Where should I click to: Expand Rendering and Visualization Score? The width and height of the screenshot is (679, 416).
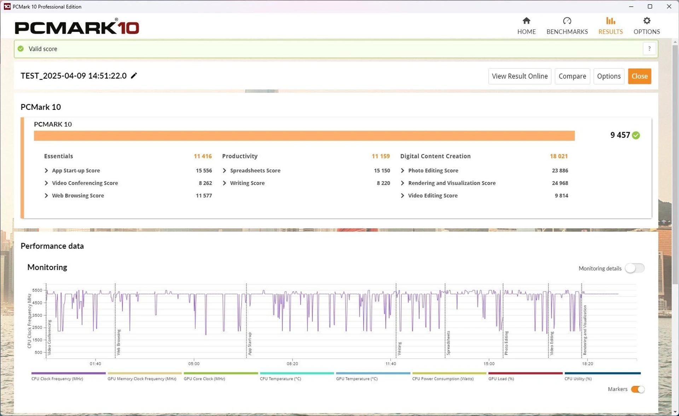point(402,183)
